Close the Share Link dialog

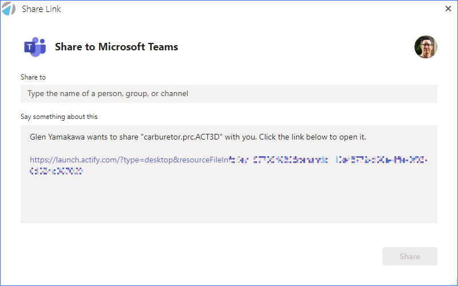point(448,9)
